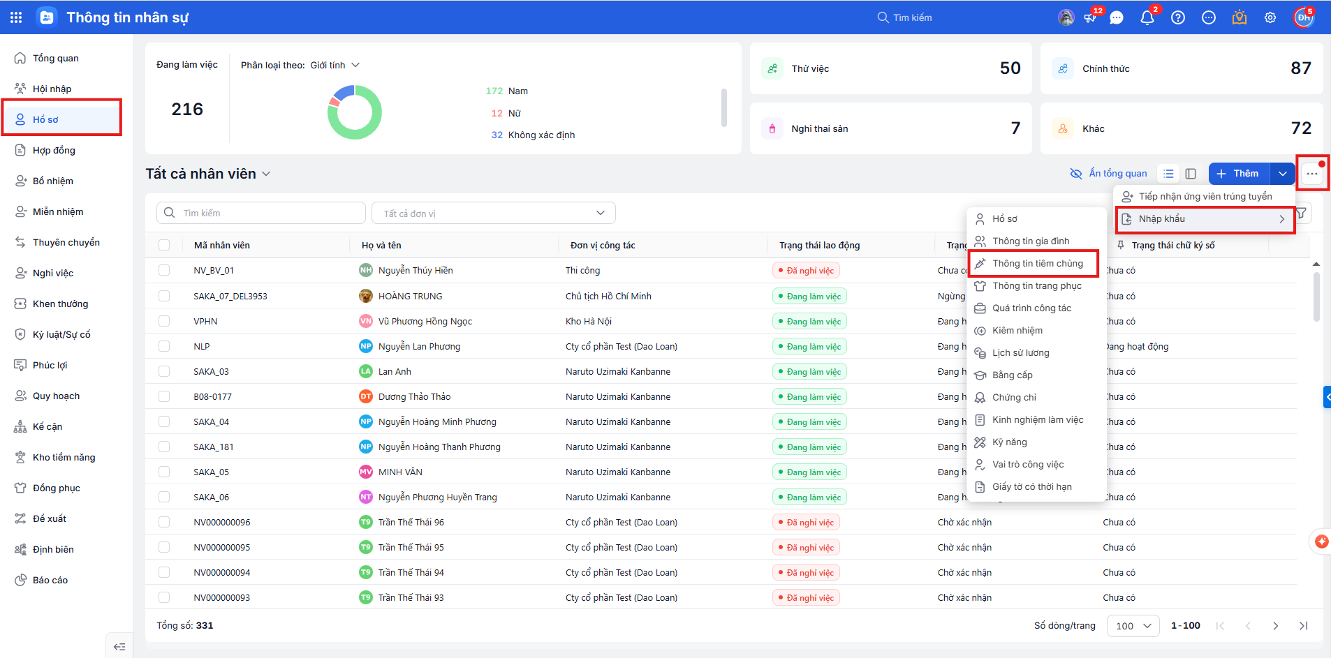This screenshot has height=658, width=1331.
Task: Expand the arrow next to Thêm button
Action: (x=1283, y=174)
